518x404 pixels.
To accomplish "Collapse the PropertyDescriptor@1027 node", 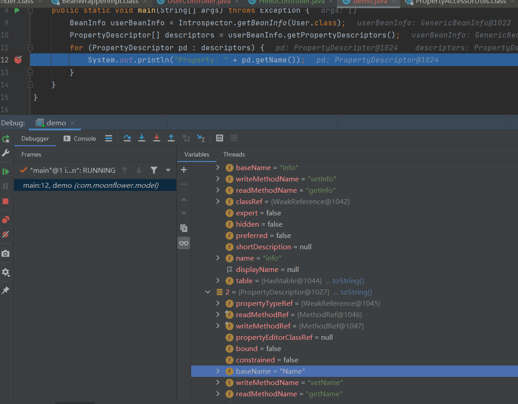I will (x=208, y=292).
